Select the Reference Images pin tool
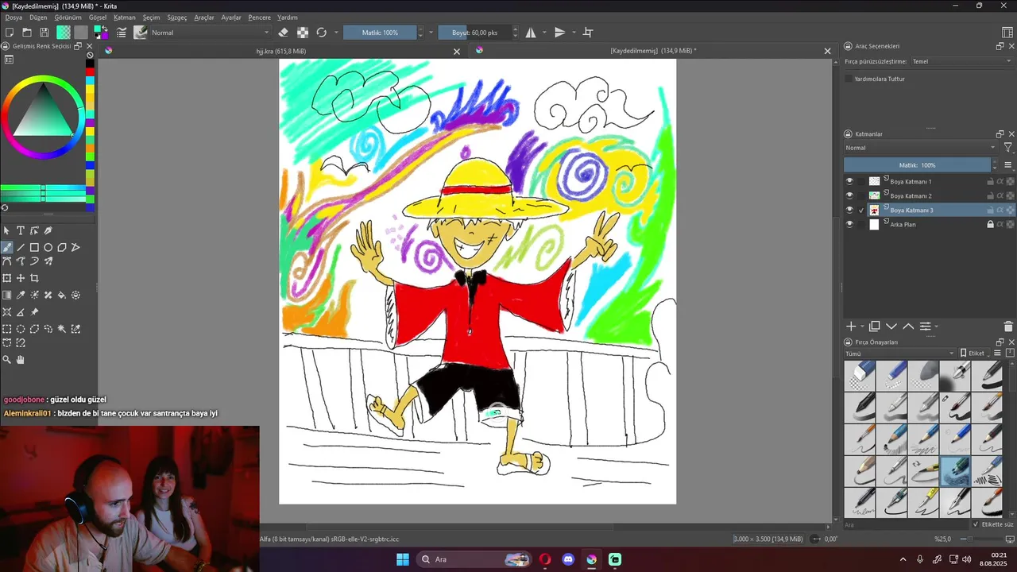Screen dimensions: 1017x572 (34, 312)
